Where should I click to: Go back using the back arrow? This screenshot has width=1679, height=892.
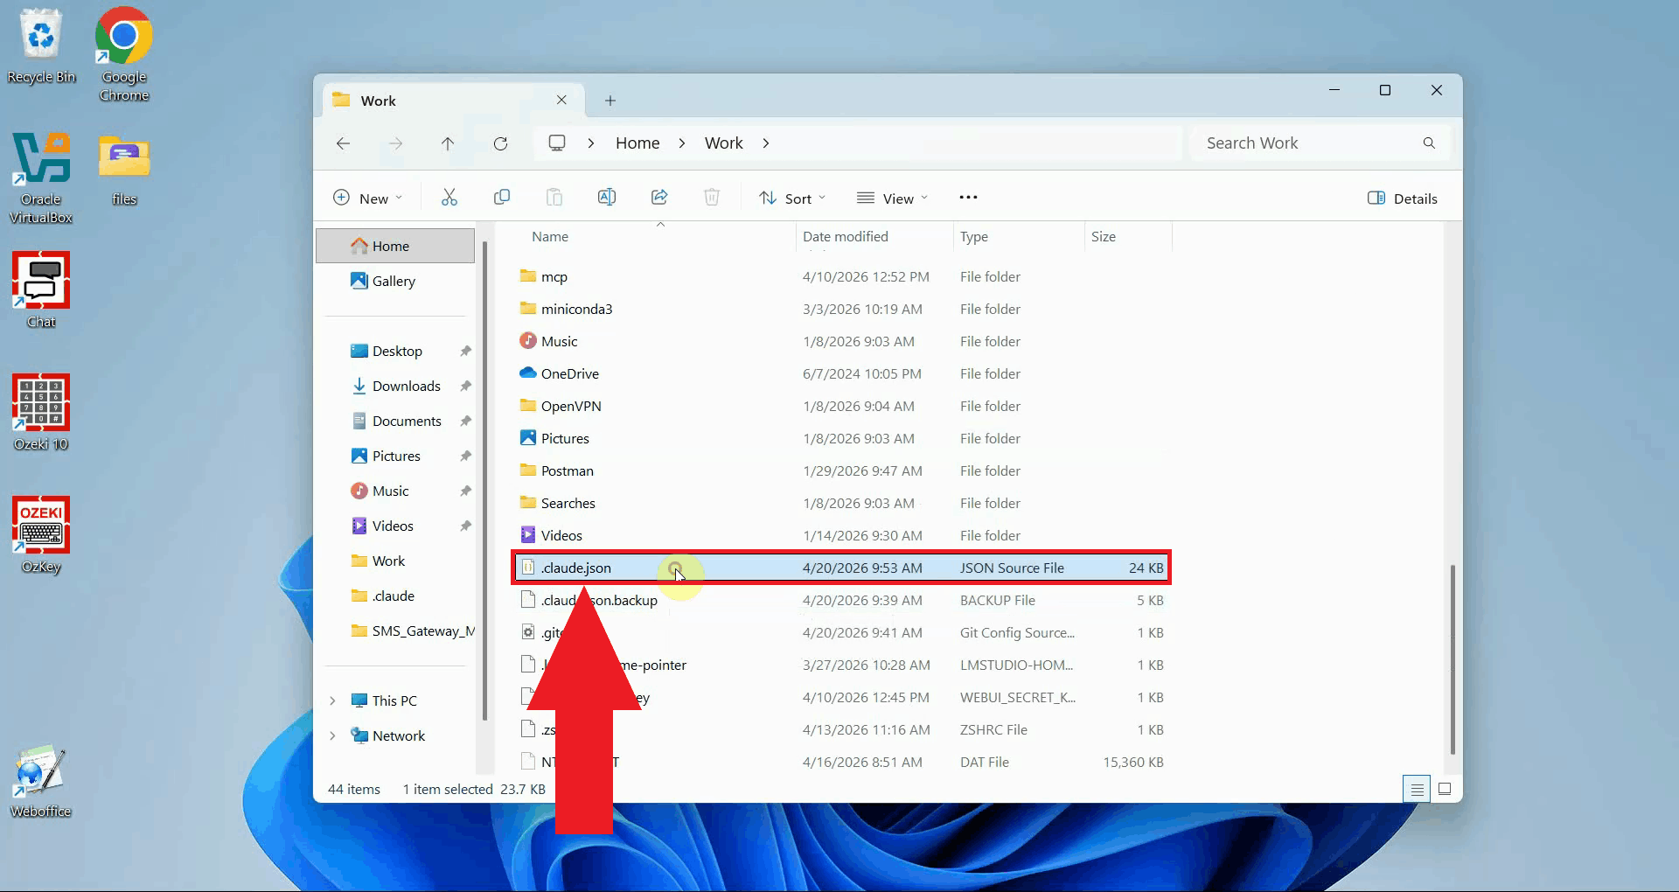click(x=343, y=143)
